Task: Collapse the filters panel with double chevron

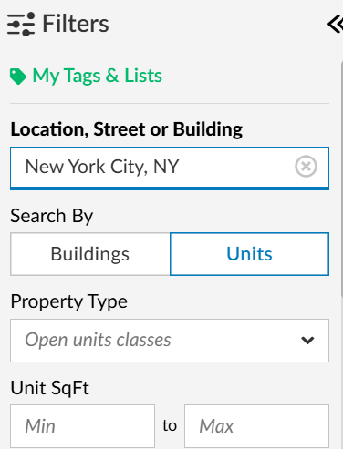Action: 335,24
